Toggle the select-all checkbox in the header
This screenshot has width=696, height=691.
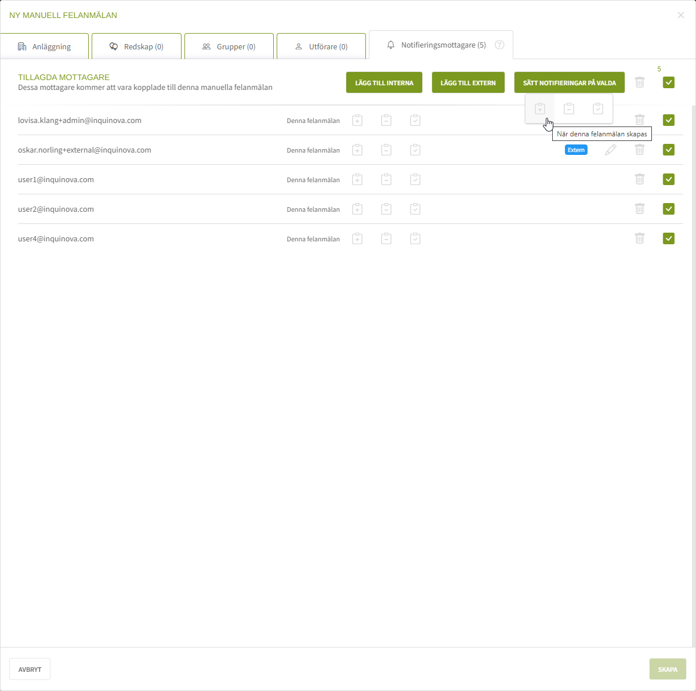669,82
